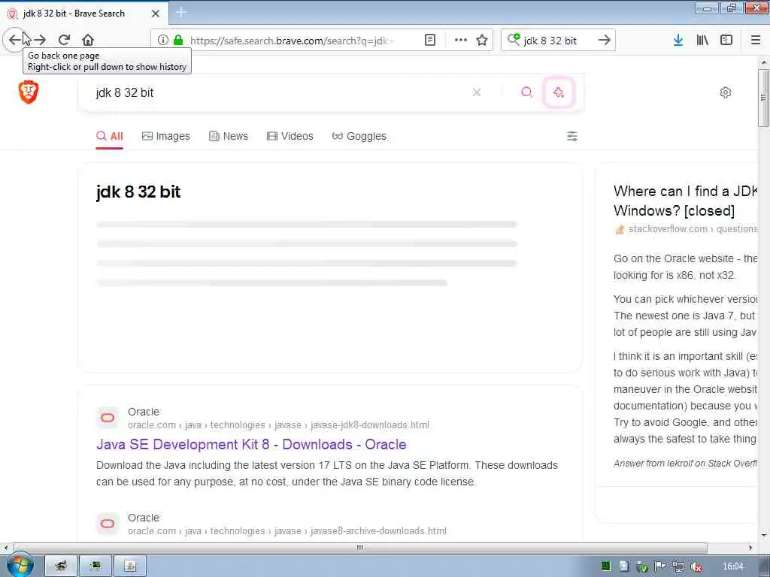Click the scroll right arrow
770x577 pixels.
750,547
